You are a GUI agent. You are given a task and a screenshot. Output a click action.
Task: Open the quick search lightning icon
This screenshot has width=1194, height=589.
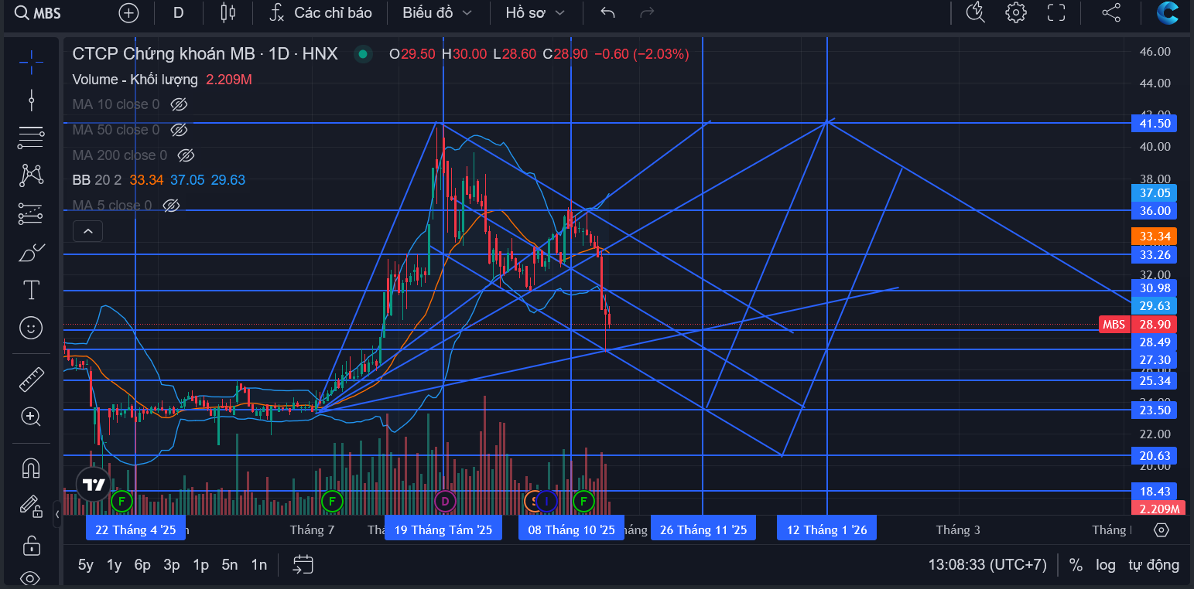pos(976,12)
